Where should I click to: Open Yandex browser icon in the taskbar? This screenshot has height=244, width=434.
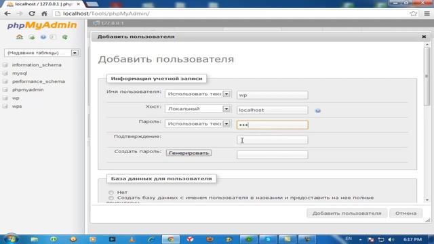(x=190, y=239)
